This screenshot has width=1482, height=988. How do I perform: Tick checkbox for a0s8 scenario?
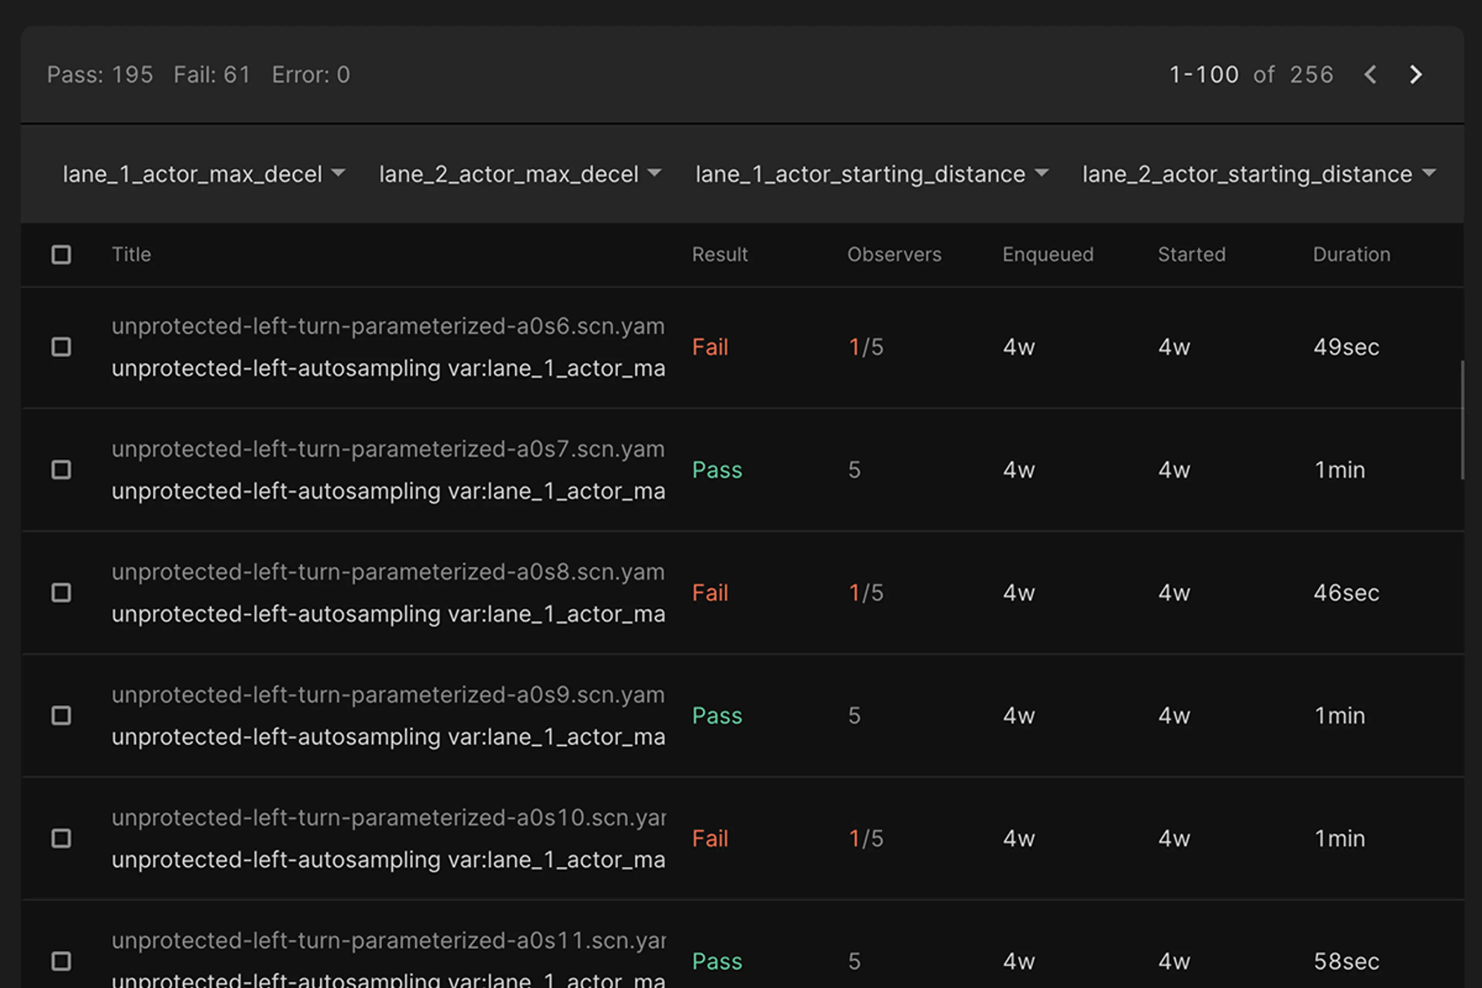pyautogui.click(x=61, y=593)
